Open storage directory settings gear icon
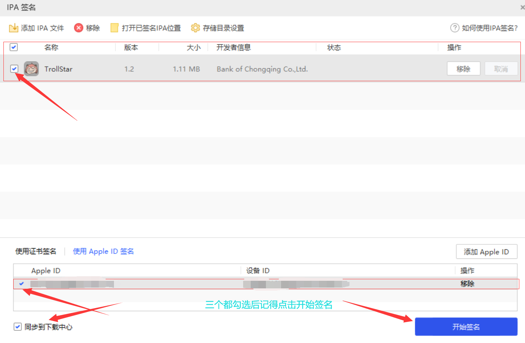Image resolution: width=525 pixels, height=343 pixels. [195, 28]
